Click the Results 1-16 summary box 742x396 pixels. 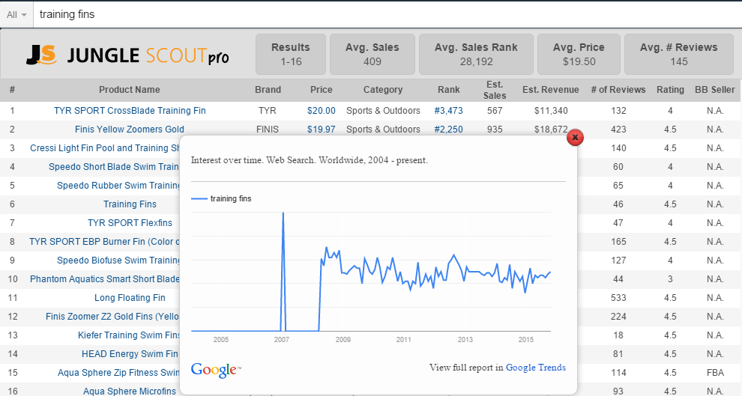coord(291,55)
